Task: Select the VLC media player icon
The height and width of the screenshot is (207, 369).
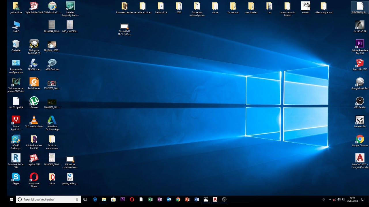Action: [x=34, y=122]
